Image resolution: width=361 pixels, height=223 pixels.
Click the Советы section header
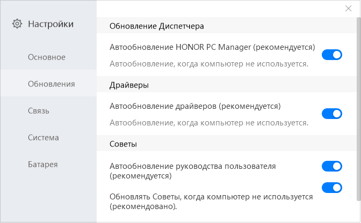tap(123, 144)
